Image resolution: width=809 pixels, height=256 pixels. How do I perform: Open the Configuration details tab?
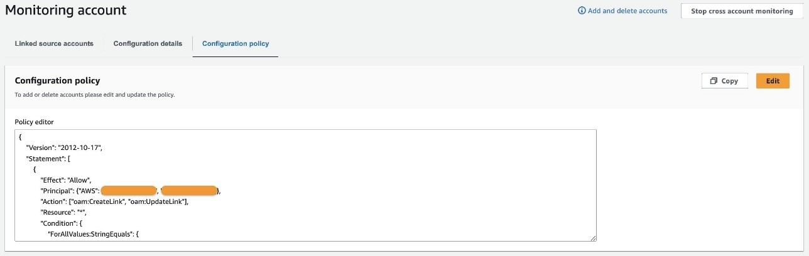coord(148,44)
